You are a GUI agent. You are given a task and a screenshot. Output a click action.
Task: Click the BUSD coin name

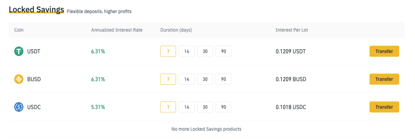[x=34, y=79]
